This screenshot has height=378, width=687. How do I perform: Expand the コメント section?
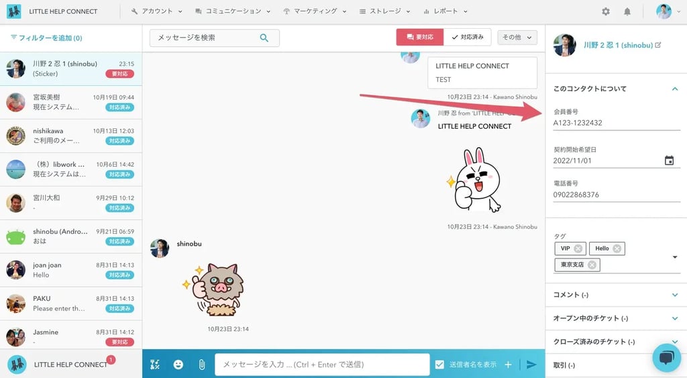[x=675, y=295]
